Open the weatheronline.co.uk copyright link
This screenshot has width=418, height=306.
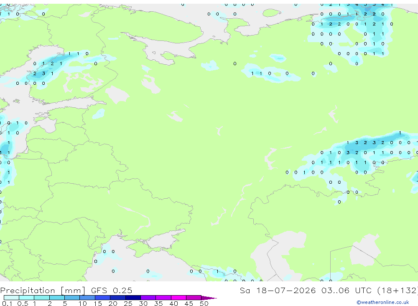pos(383,302)
